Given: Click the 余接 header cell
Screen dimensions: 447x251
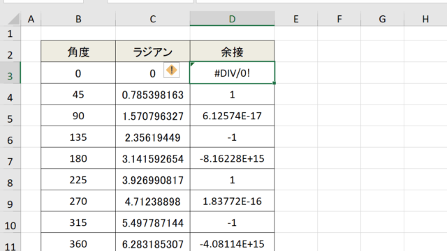Looking at the screenshot, I should [x=232, y=51].
